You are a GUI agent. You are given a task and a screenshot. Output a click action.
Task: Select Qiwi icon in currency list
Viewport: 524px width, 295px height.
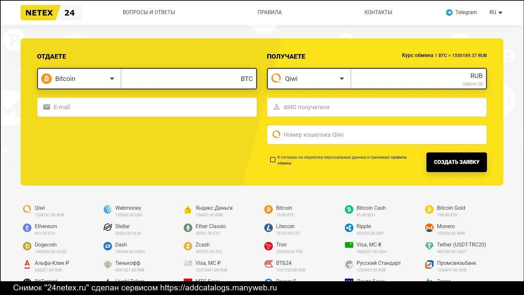(x=27, y=209)
